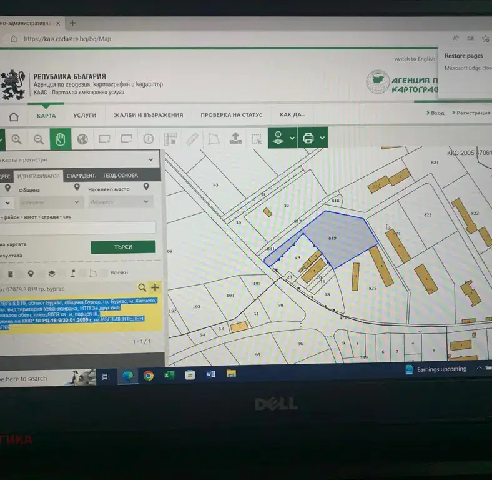Screen dimensions: 492x480
Task: Click the rectangle add-selection tool
Action: coord(104,139)
